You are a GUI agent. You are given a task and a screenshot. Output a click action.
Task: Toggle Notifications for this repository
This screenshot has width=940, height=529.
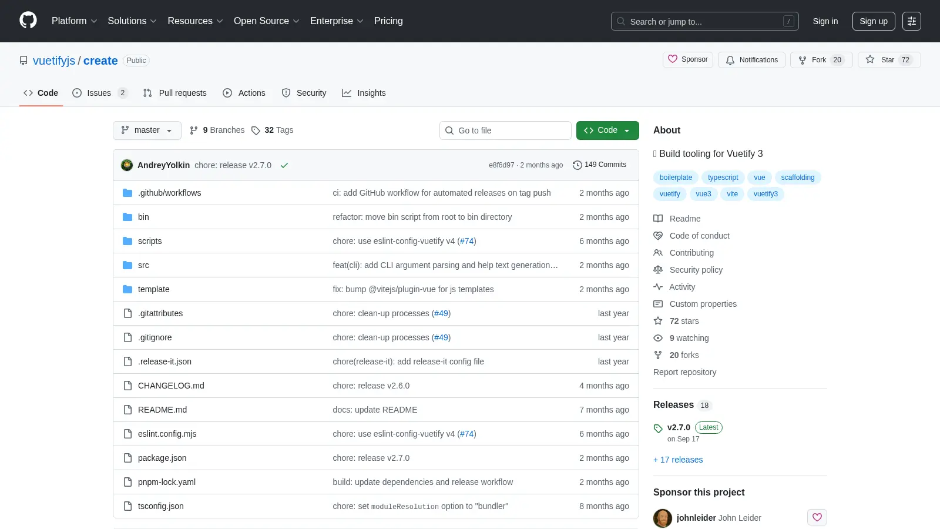tap(751, 60)
